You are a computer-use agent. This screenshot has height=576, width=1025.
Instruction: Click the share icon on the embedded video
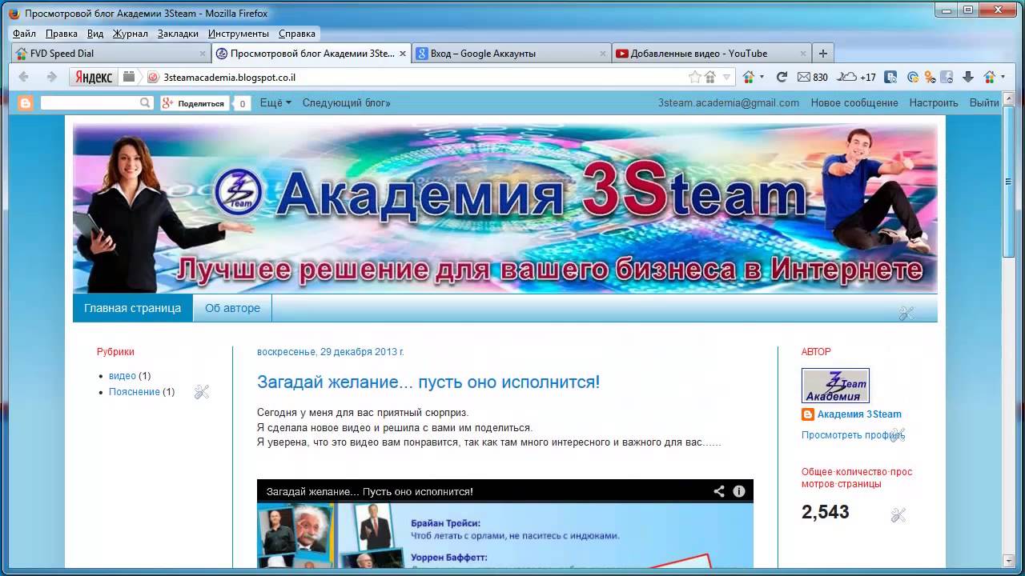[719, 492]
